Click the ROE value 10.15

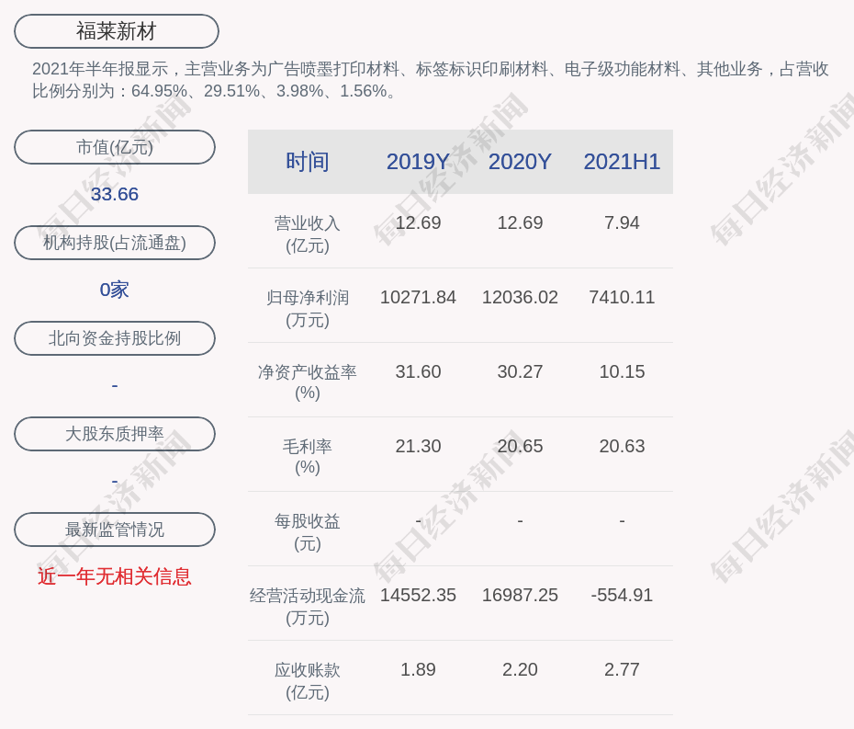622,372
